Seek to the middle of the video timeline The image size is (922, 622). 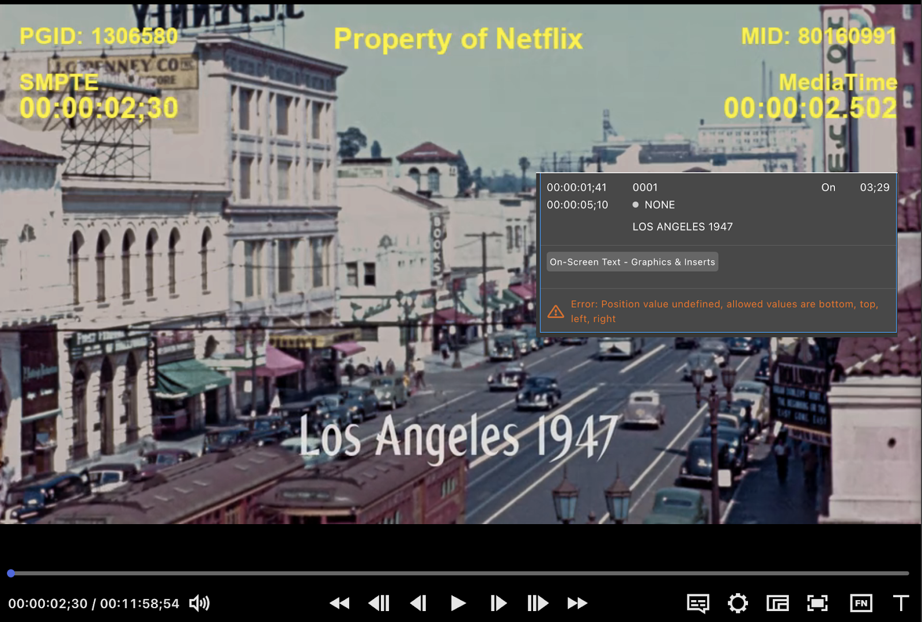[460, 573]
